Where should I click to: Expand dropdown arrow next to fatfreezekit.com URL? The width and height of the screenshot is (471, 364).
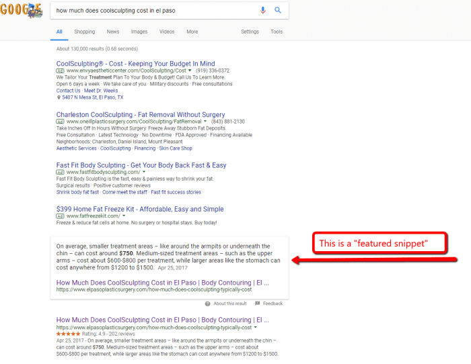click(124, 216)
